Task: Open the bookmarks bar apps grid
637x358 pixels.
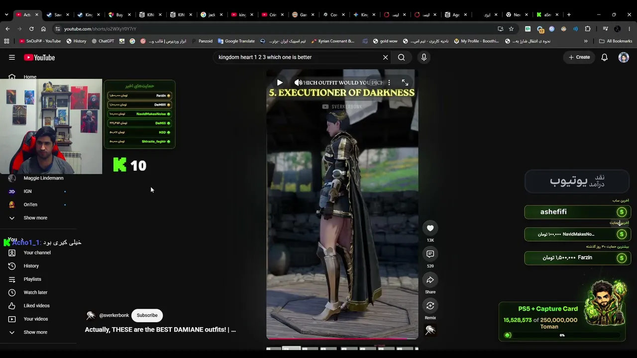Action: click(x=6, y=41)
